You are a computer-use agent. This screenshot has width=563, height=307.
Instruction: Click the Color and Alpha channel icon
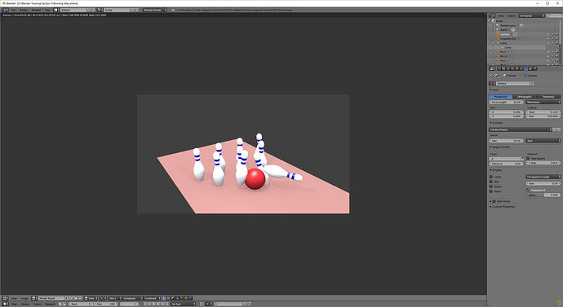(164, 298)
